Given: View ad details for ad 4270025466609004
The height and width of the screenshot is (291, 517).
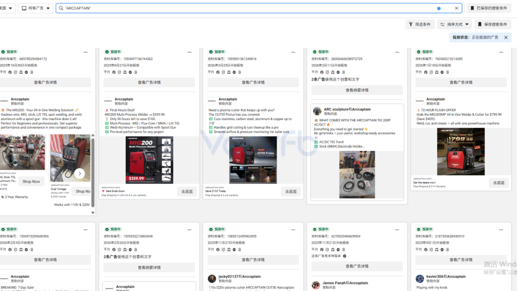Looking at the screenshot, I should (357, 266).
